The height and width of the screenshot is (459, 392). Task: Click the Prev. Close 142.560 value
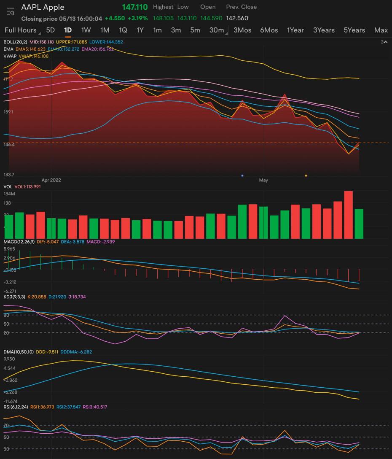coord(237,18)
